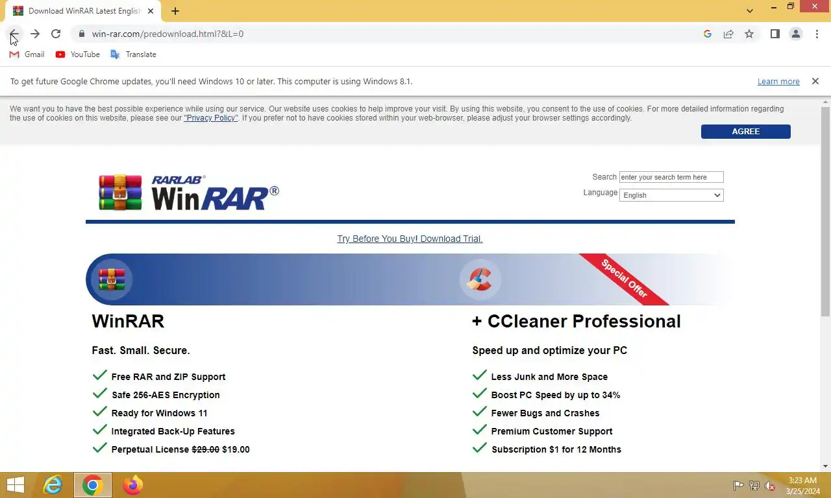Launch Firefox from taskbar

132,485
